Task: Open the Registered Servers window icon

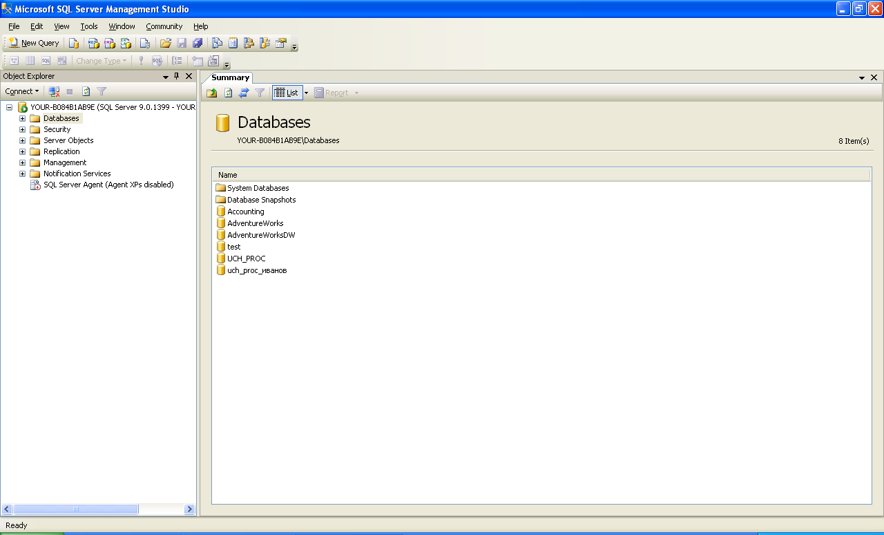Action: tap(217, 43)
